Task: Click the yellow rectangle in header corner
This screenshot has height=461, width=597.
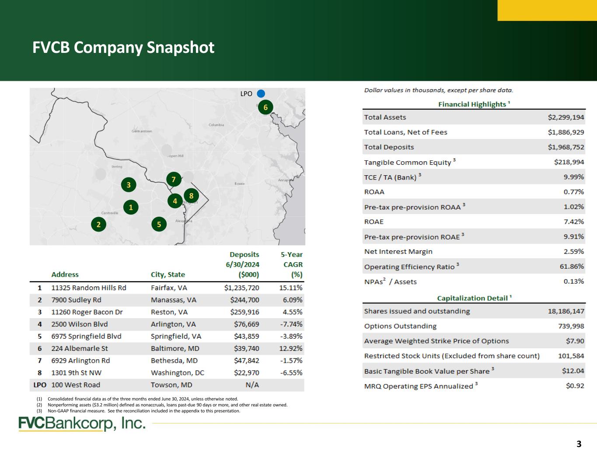Action: click(x=547, y=10)
